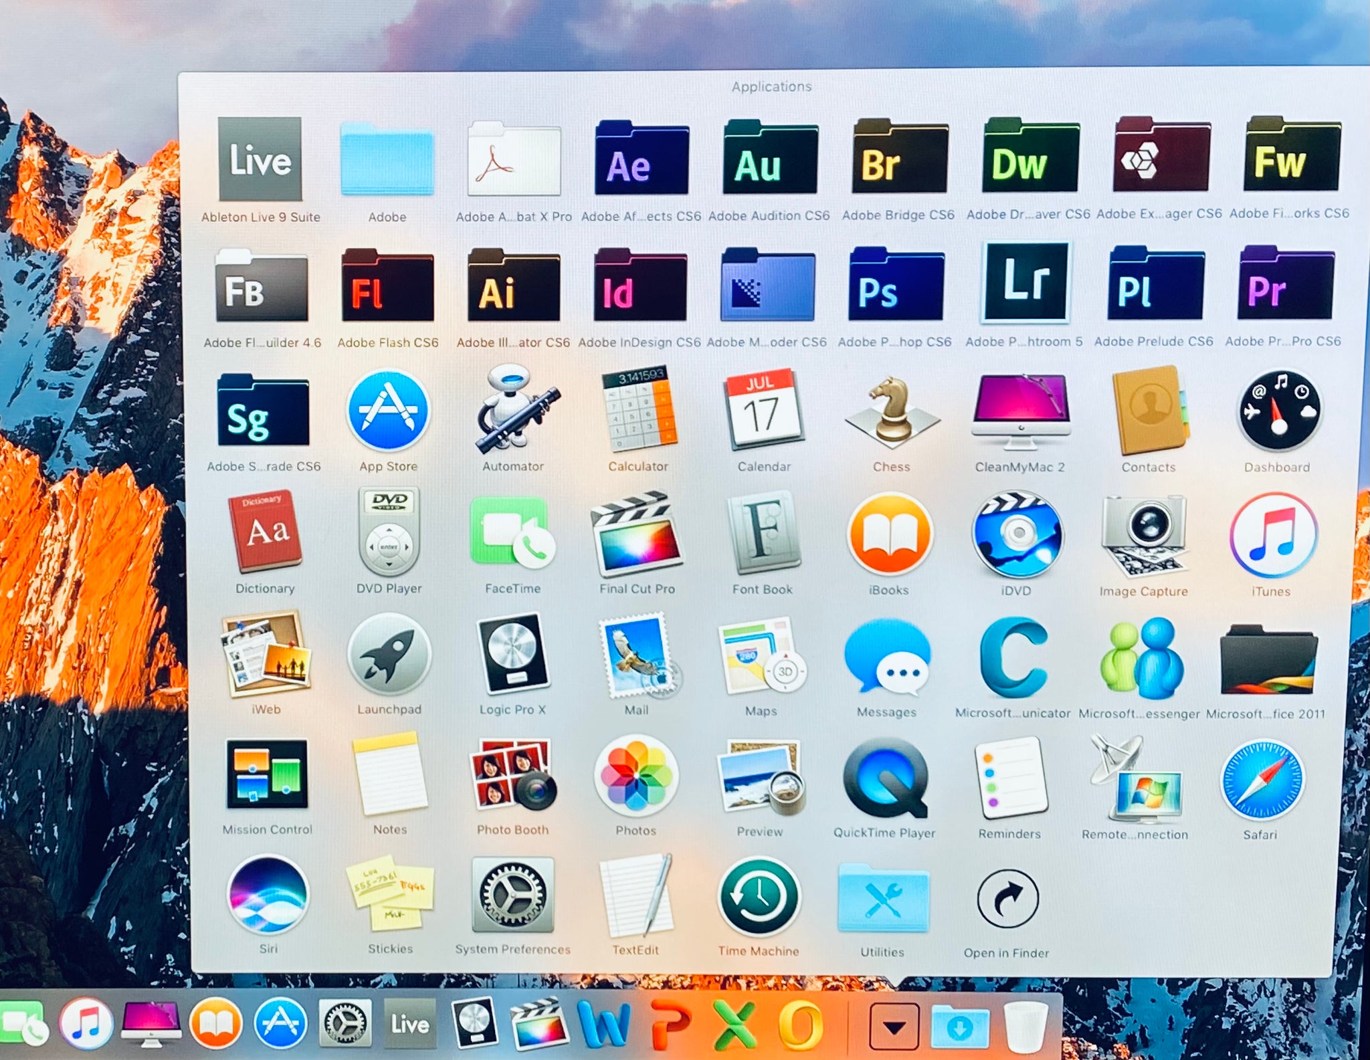This screenshot has width=1370, height=1060.
Task: Open Adobe InDesign CS6 folder
Action: [x=640, y=285]
